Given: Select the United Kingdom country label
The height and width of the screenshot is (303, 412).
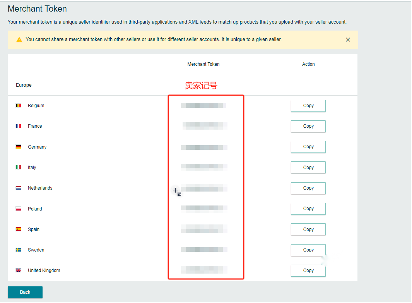Looking at the screenshot, I should point(44,270).
